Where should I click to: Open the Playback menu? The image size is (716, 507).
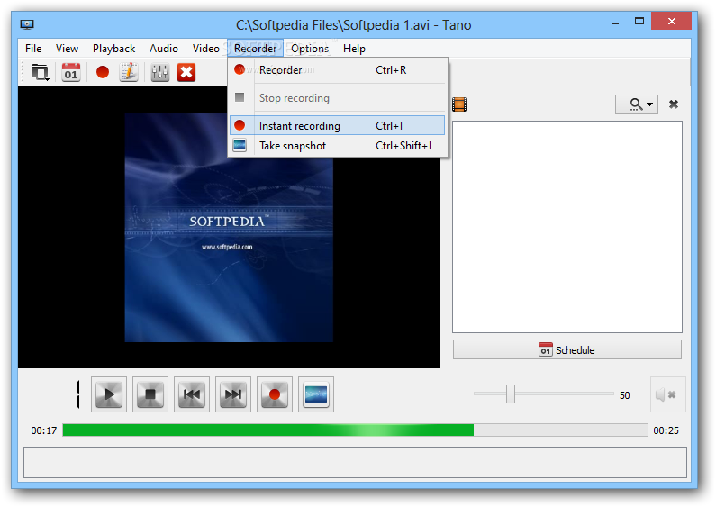(113, 49)
